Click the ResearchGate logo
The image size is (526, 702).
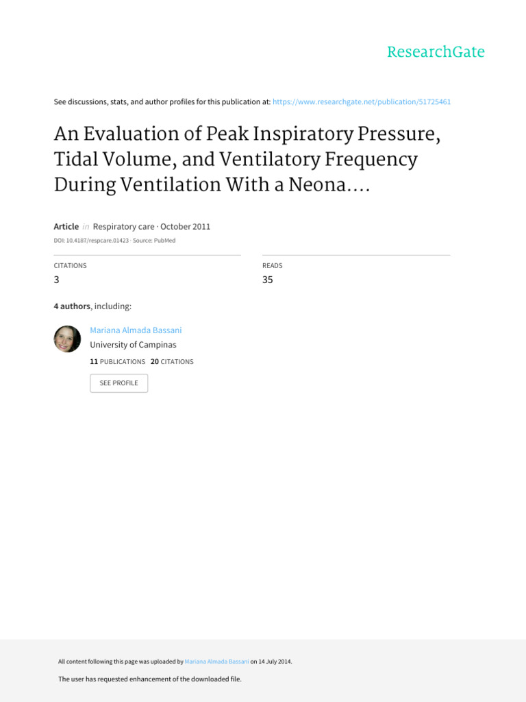436,52
